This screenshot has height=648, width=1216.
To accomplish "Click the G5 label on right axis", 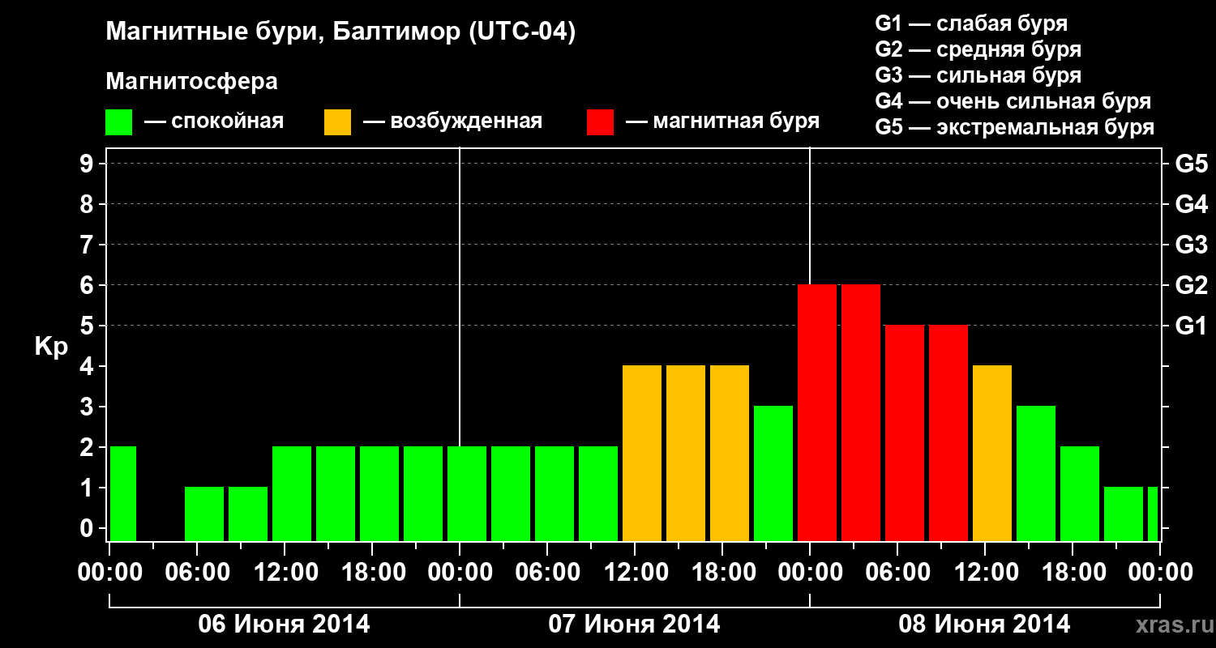I will tap(1191, 164).
